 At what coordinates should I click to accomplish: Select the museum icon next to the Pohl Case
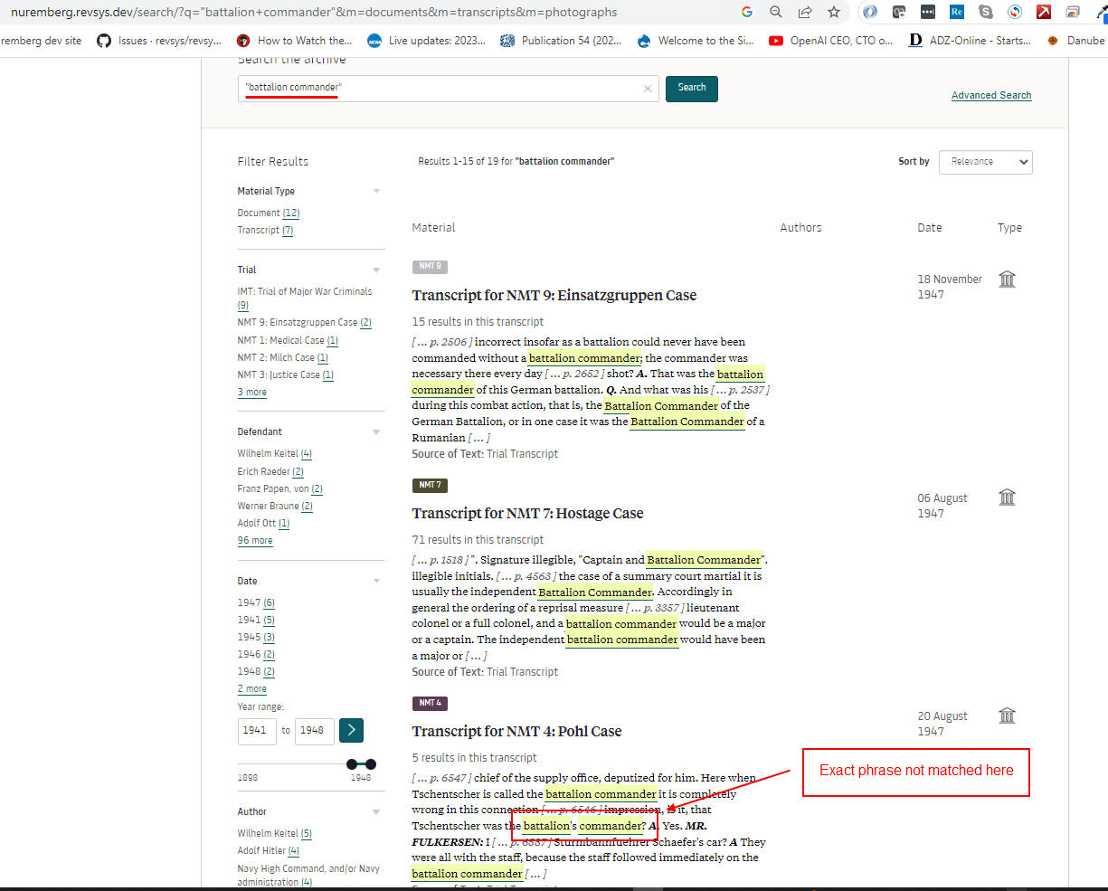[x=1007, y=716]
